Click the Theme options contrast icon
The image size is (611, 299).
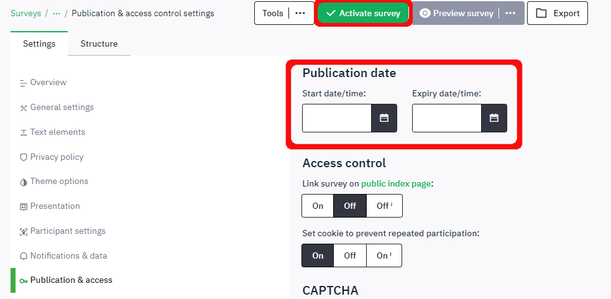[x=24, y=182]
